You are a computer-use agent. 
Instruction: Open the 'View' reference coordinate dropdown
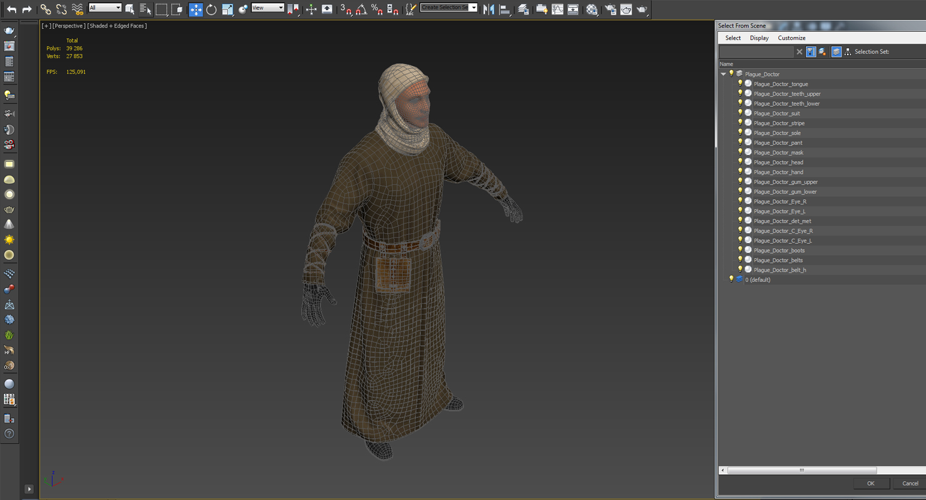click(x=267, y=7)
